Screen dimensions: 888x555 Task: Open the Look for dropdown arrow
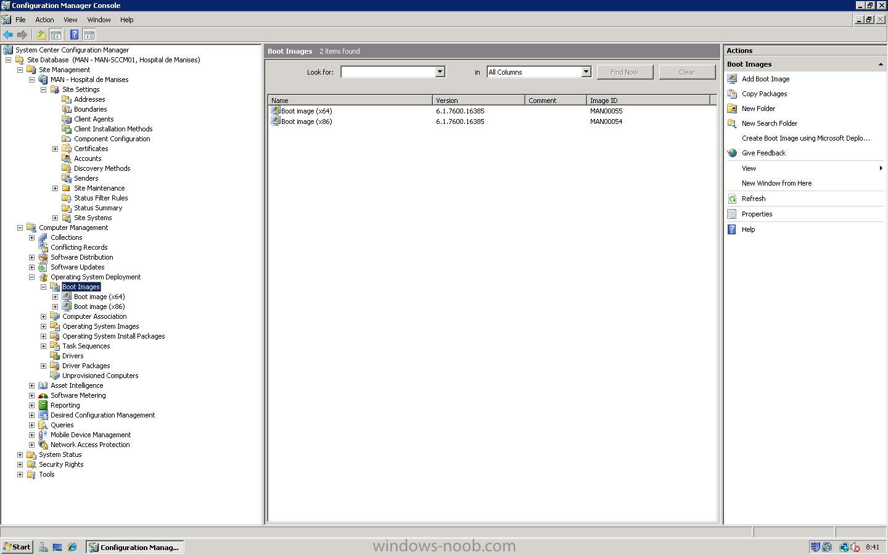click(x=440, y=72)
